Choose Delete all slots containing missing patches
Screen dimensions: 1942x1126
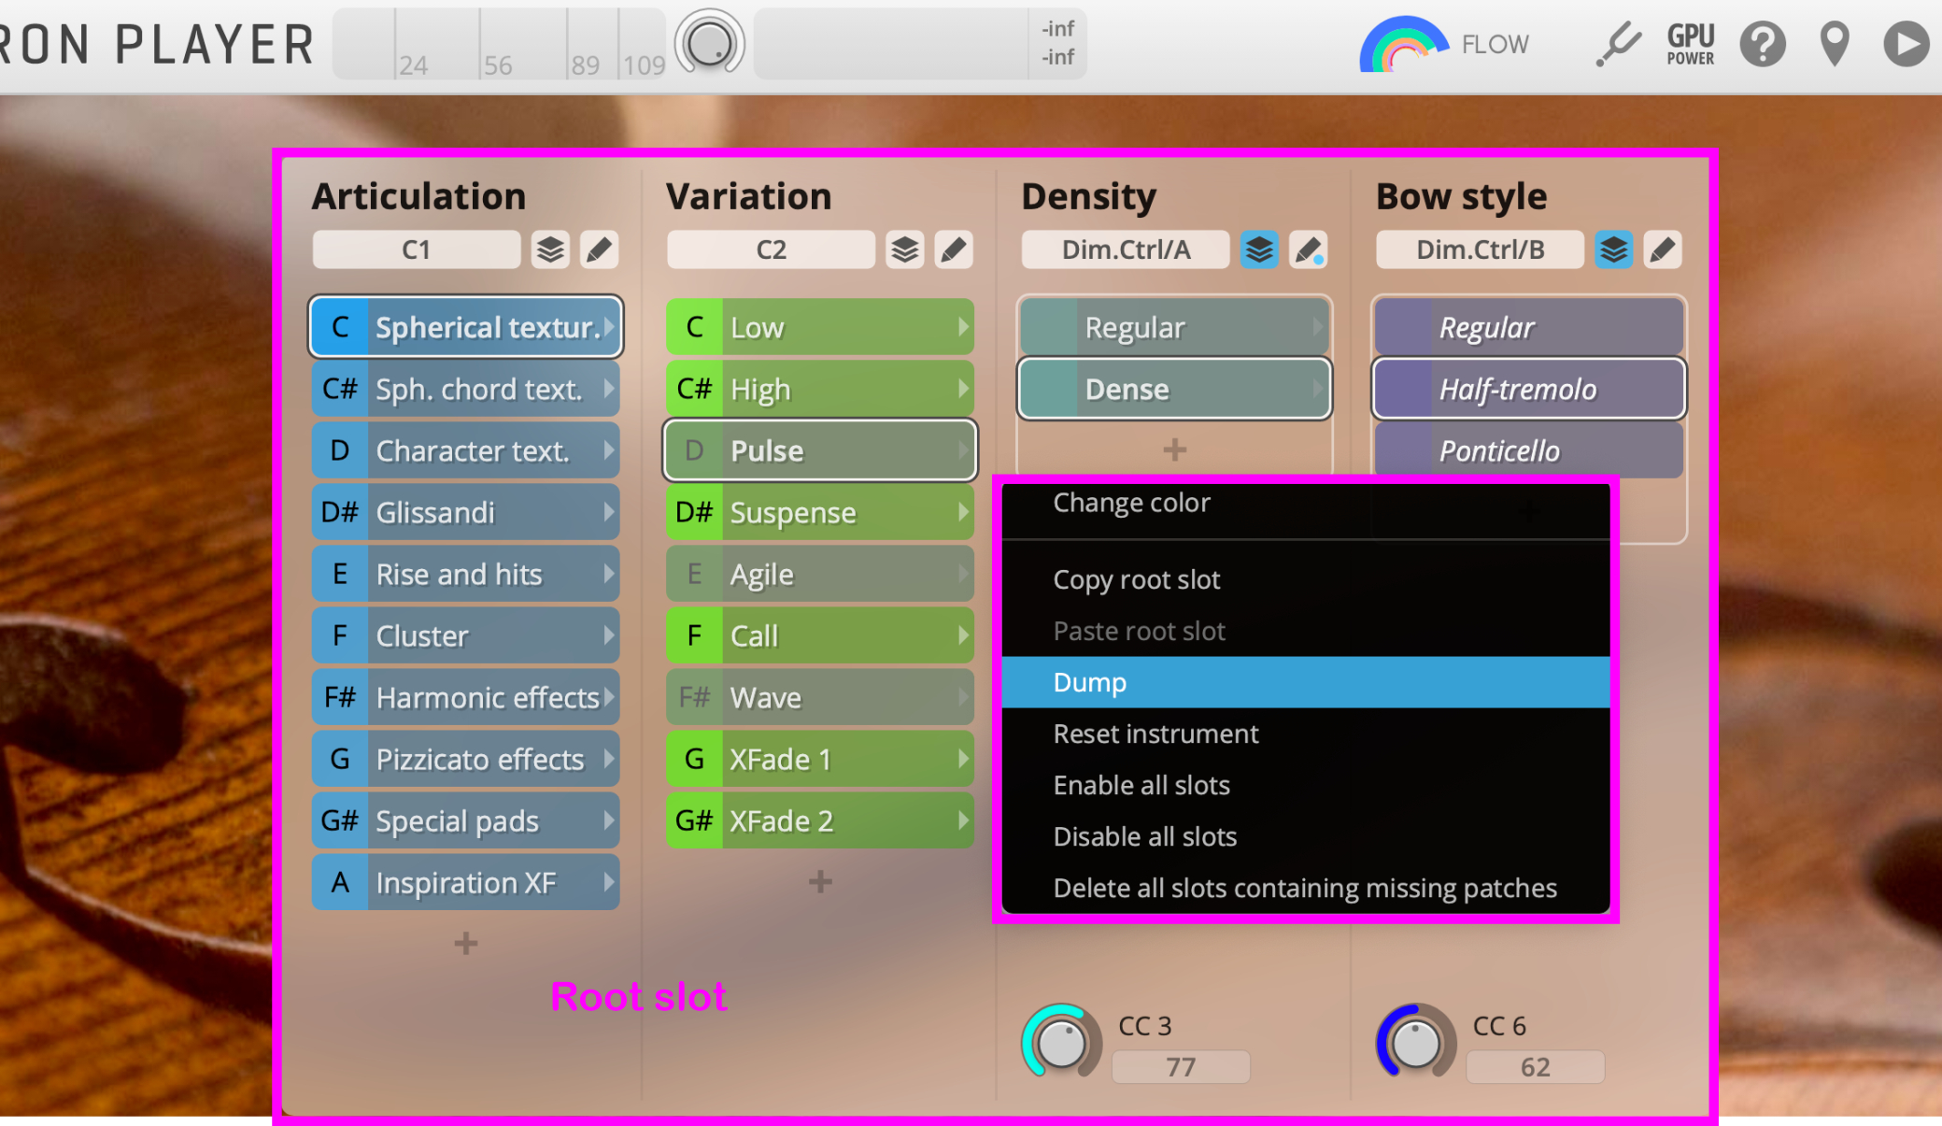coord(1306,888)
